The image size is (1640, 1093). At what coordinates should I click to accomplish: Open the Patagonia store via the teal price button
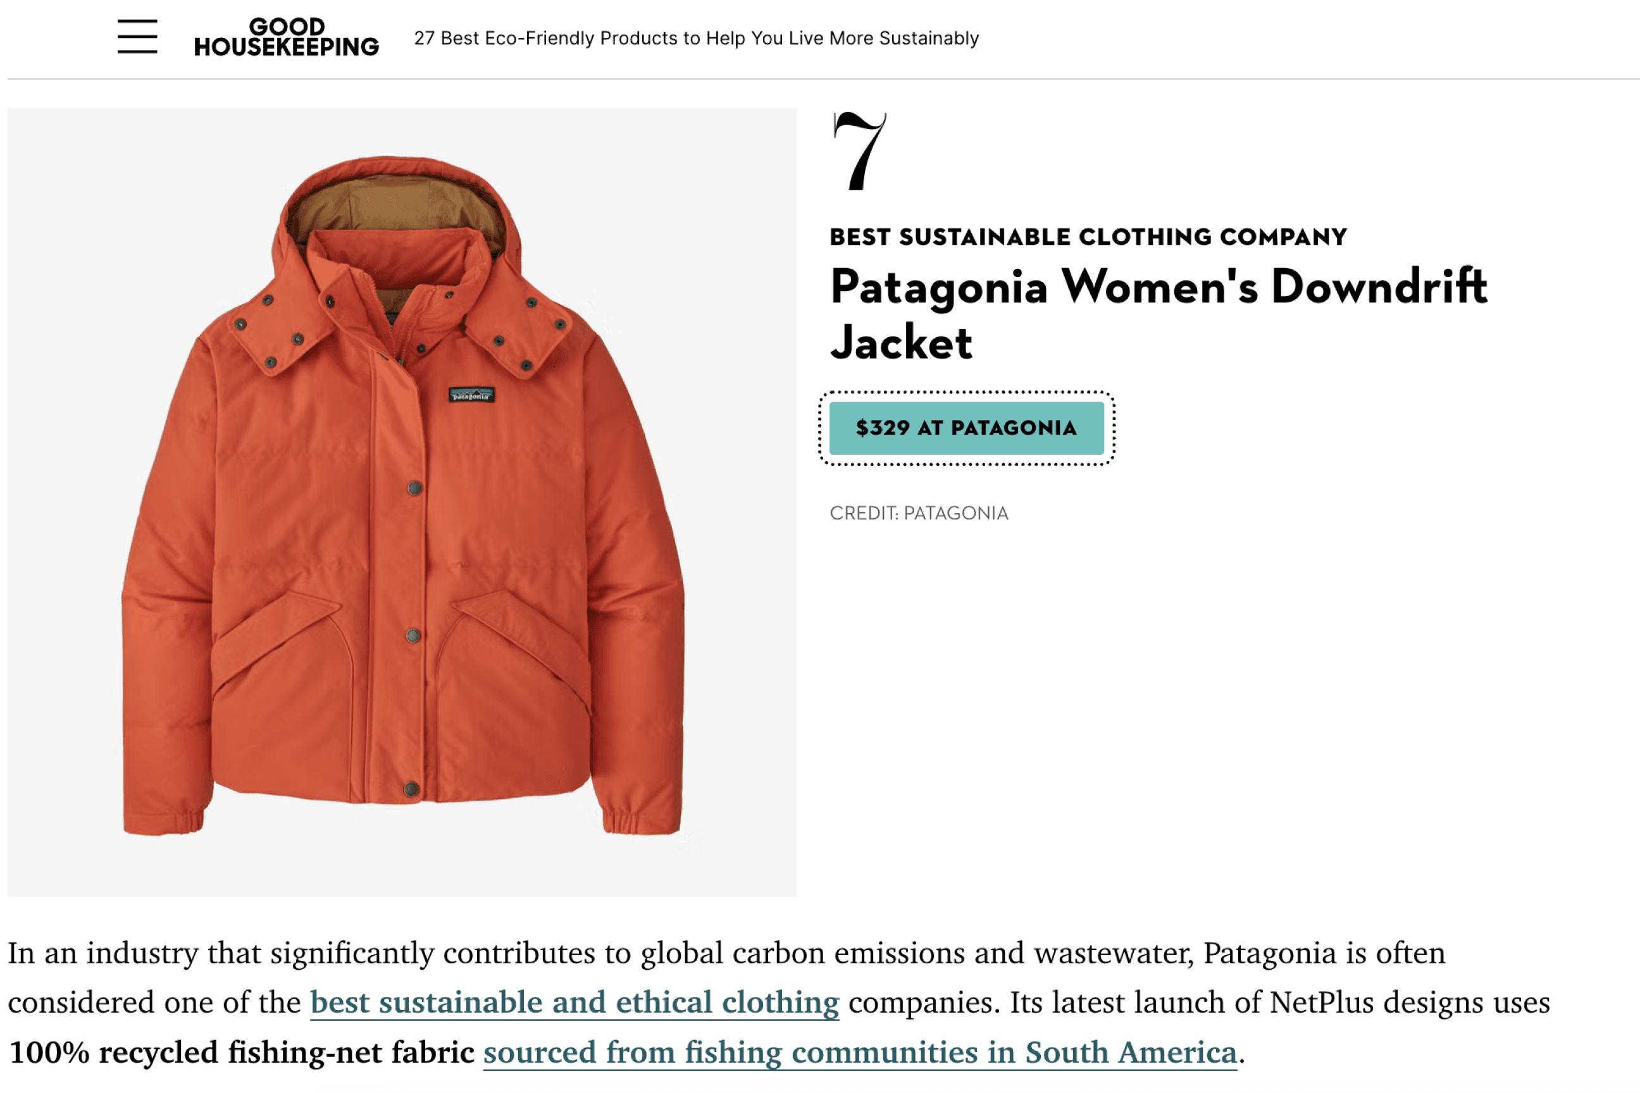pos(966,429)
